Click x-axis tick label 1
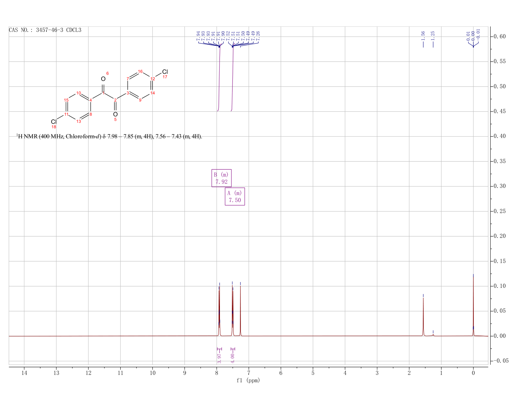532x411 pixels. coord(441,373)
